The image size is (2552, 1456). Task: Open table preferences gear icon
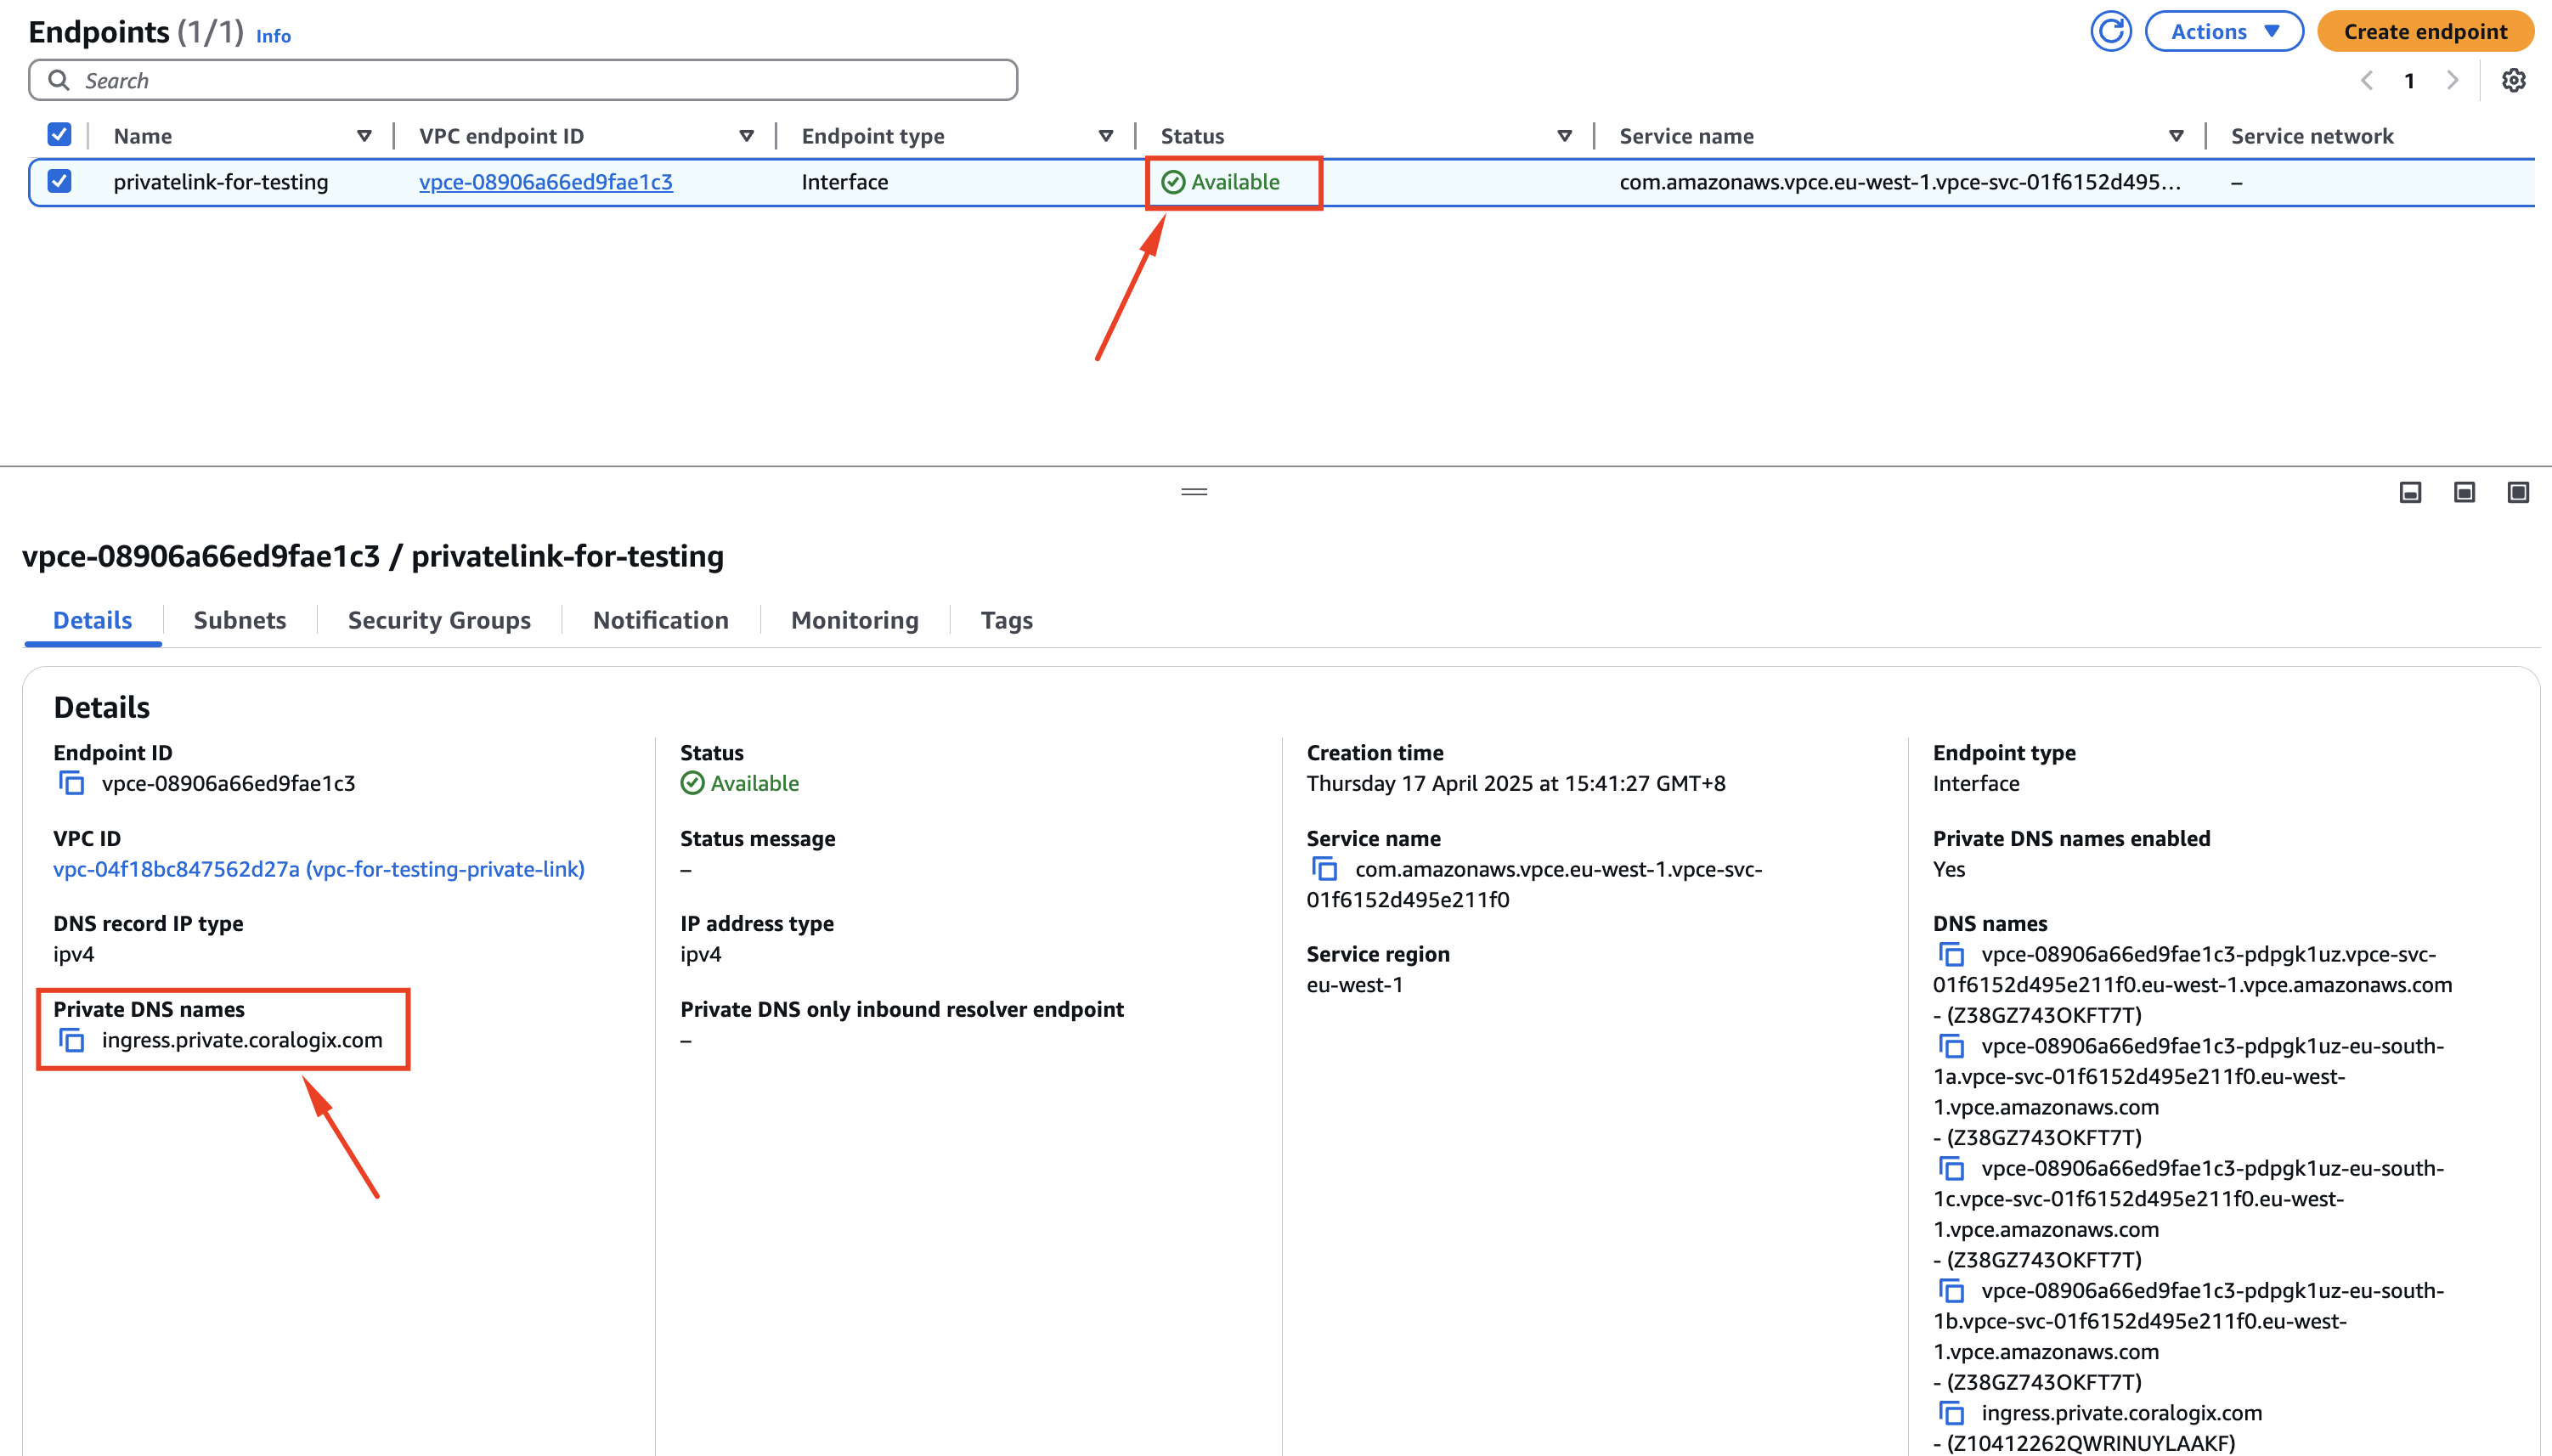2513,80
